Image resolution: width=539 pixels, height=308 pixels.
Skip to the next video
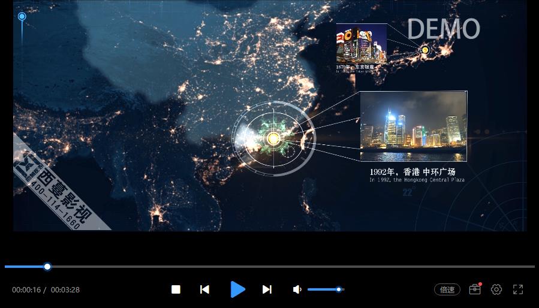267,289
